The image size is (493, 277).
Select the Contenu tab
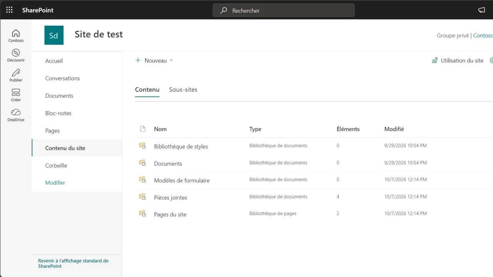pyautogui.click(x=147, y=90)
